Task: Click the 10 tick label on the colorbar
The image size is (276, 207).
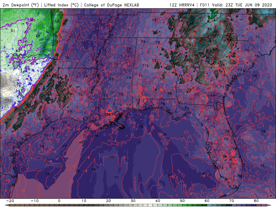Action: [x=84, y=201]
